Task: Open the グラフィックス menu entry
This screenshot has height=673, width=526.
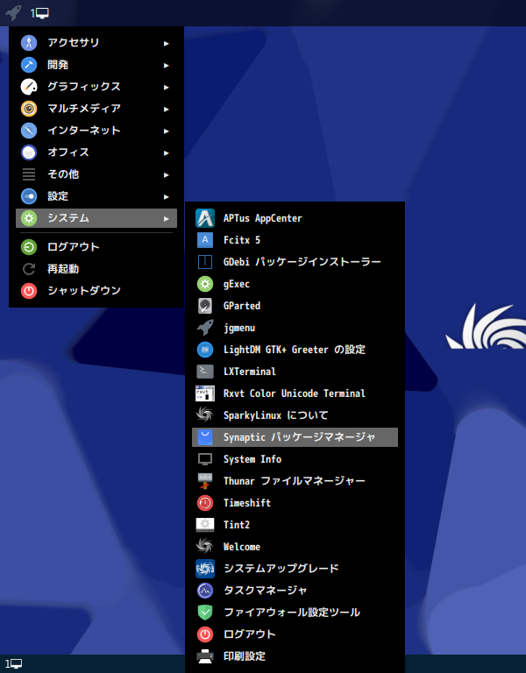Action: pyautogui.click(x=96, y=86)
